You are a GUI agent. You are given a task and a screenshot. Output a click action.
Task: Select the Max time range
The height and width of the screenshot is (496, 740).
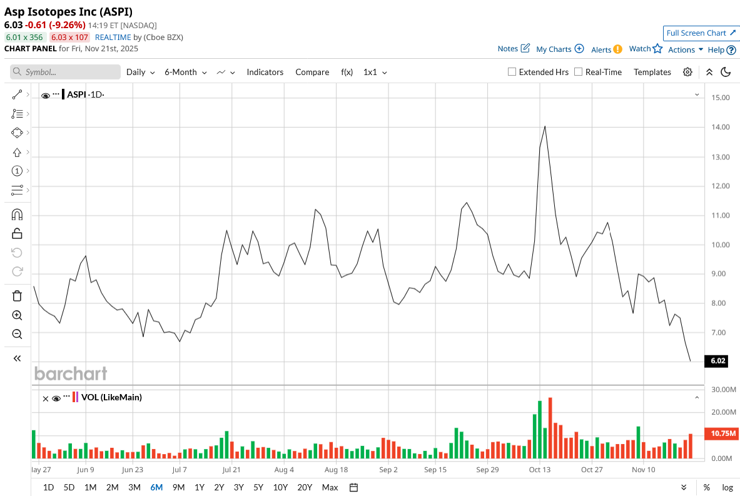[330, 487]
